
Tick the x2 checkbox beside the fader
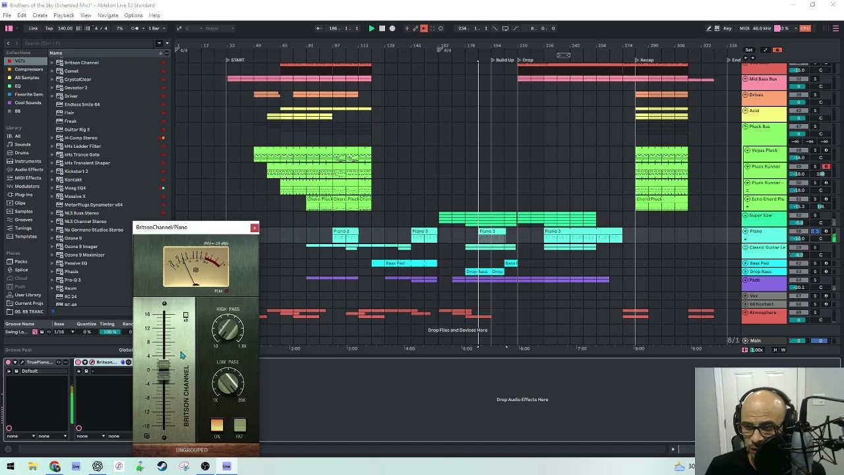coord(185,315)
